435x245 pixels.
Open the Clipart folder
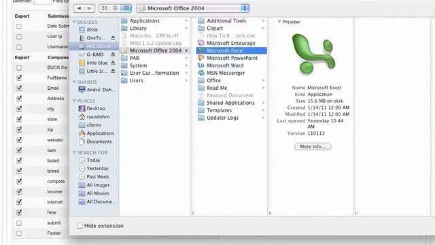click(x=215, y=29)
